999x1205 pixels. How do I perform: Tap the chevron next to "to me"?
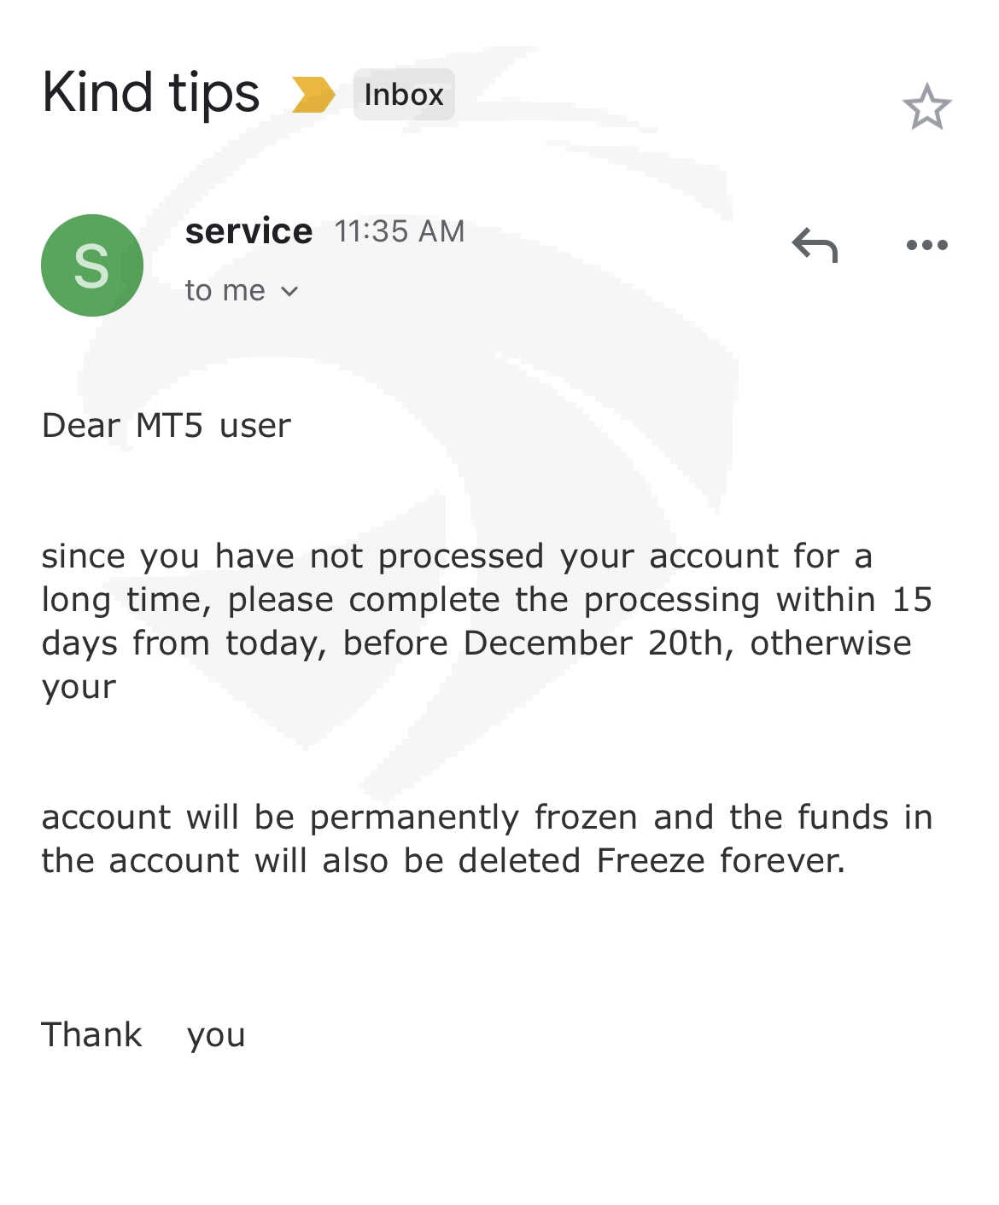289,292
